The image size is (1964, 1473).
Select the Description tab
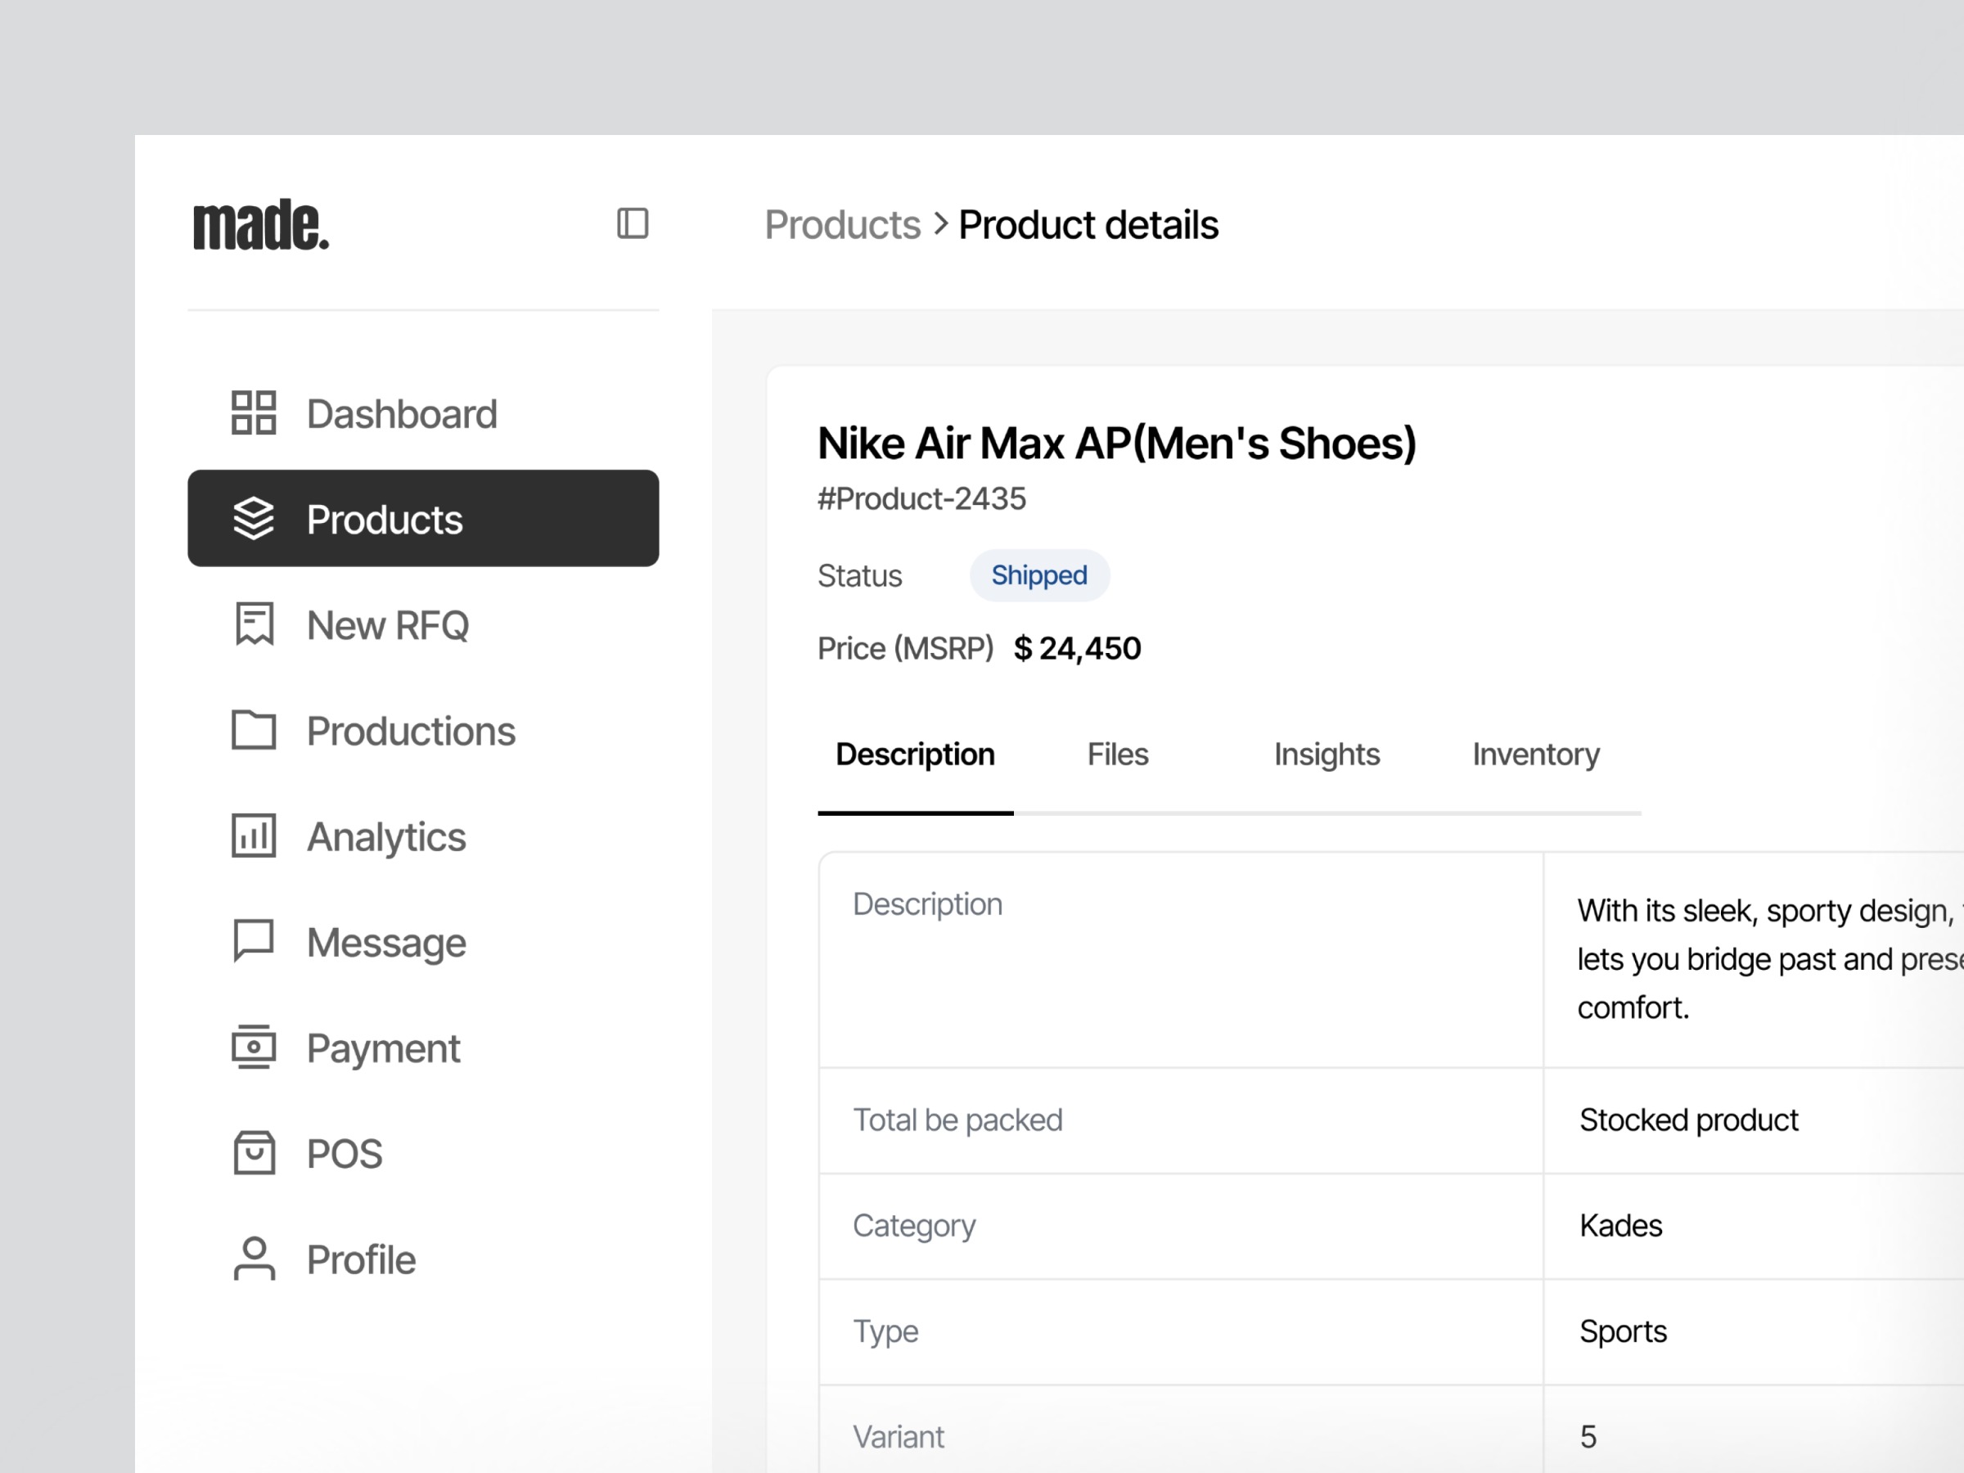tap(915, 754)
